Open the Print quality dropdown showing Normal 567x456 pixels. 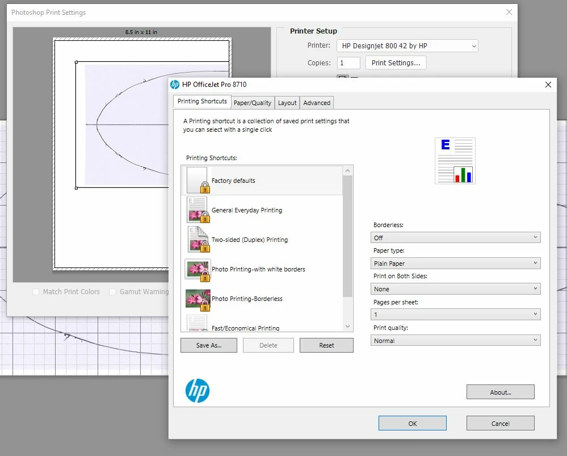point(455,340)
